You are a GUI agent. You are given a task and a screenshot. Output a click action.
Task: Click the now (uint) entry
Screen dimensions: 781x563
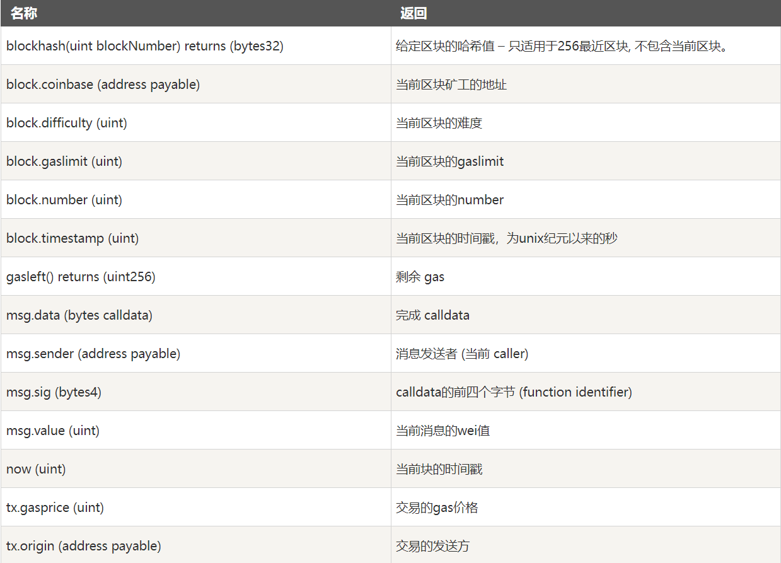pos(36,469)
